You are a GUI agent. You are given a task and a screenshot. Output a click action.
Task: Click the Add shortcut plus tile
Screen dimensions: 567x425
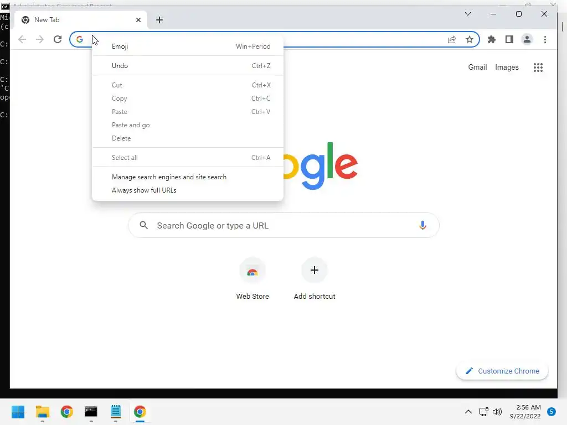point(315,270)
